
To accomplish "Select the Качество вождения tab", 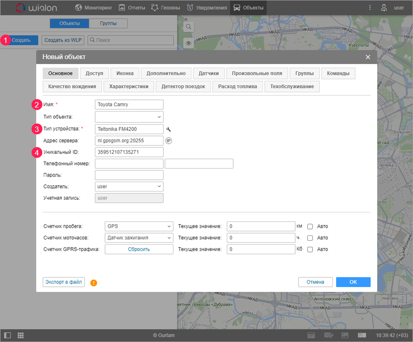I will point(72,86).
